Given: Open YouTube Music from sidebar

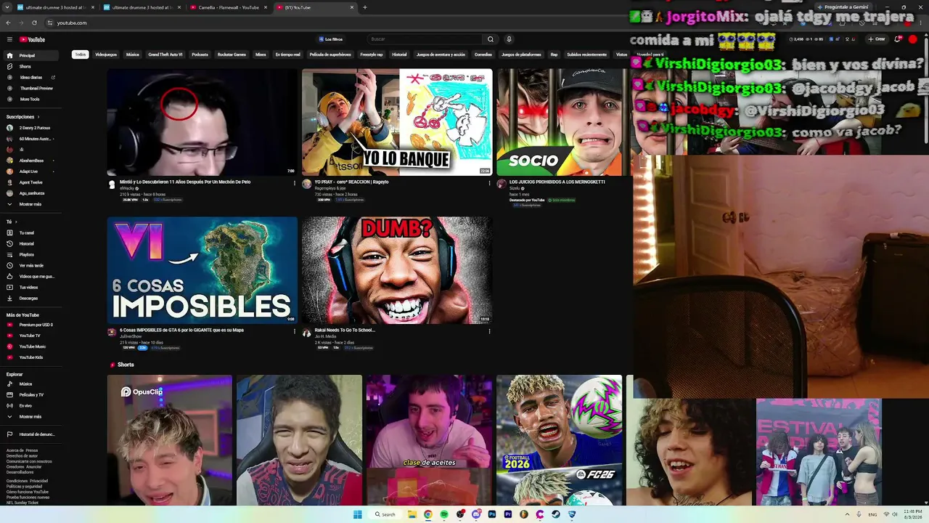Looking at the screenshot, I should (x=32, y=346).
